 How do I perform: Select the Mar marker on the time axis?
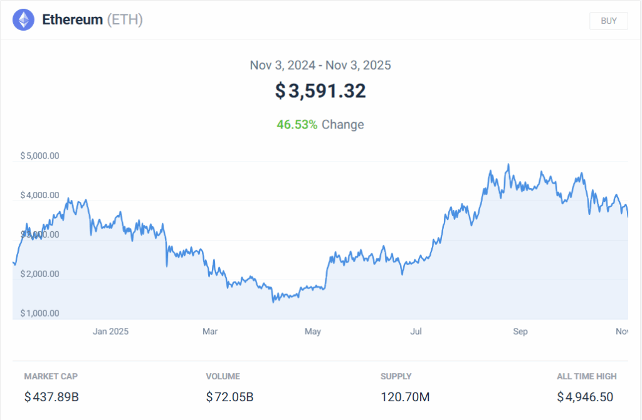[210, 332]
